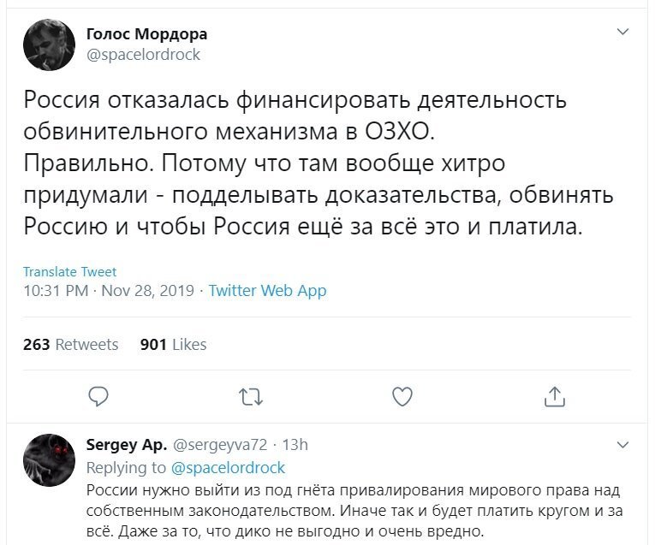Open the @spacelordrock handle under author name
The height and width of the screenshot is (545, 655).
[x=143, y=55]
